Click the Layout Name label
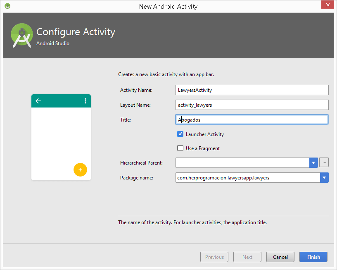The height and width of the screenshot is (270, 337). click(x=135, y=105)
